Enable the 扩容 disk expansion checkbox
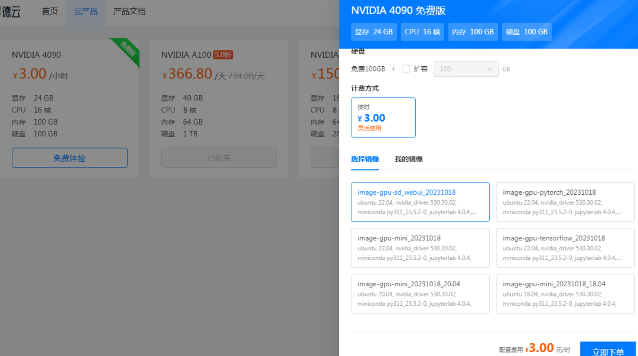Image resolution: width=638 pixels, height=356 pixels. [x=406, y=69]
